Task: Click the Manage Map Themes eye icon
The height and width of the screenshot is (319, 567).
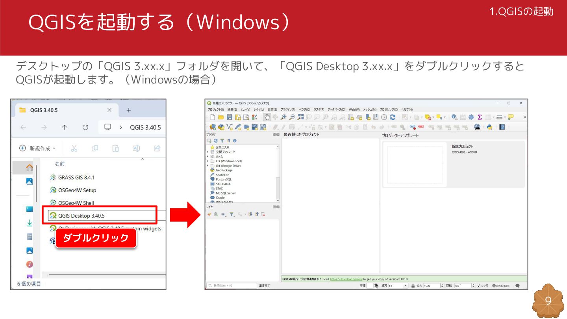Action: [x=224, y=214]
